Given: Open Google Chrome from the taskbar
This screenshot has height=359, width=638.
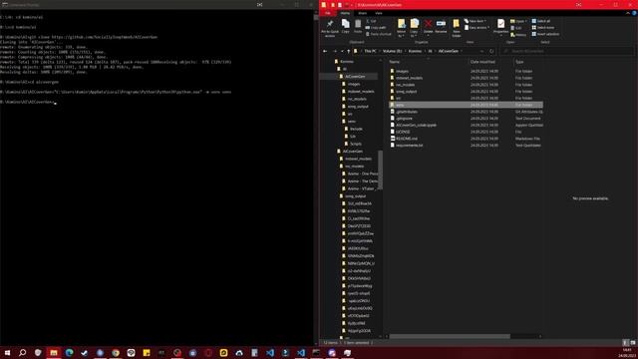Looking at the screenshot, I should coord(116,352).
